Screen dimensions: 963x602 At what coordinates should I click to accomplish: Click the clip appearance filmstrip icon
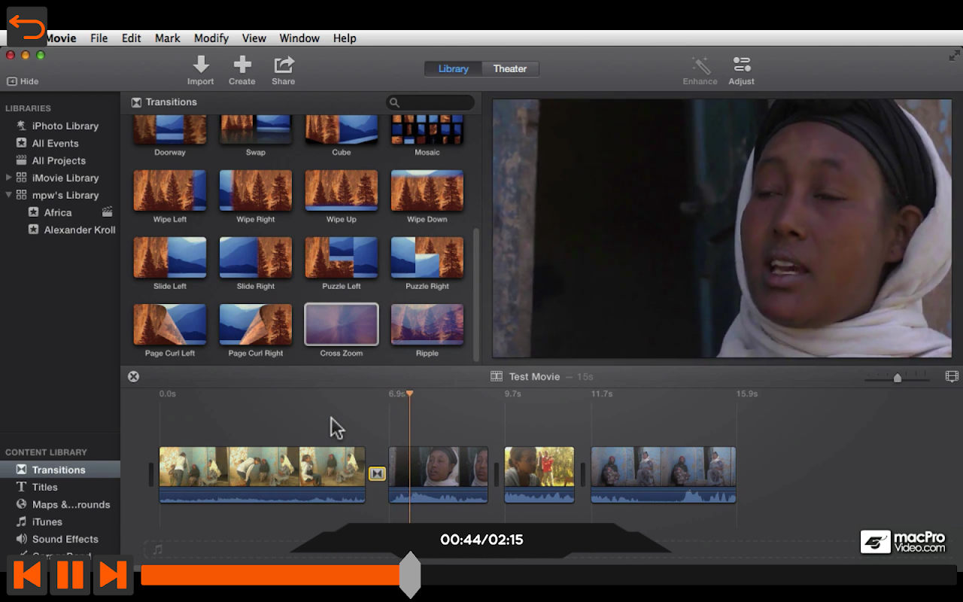[x=952, y=376]
